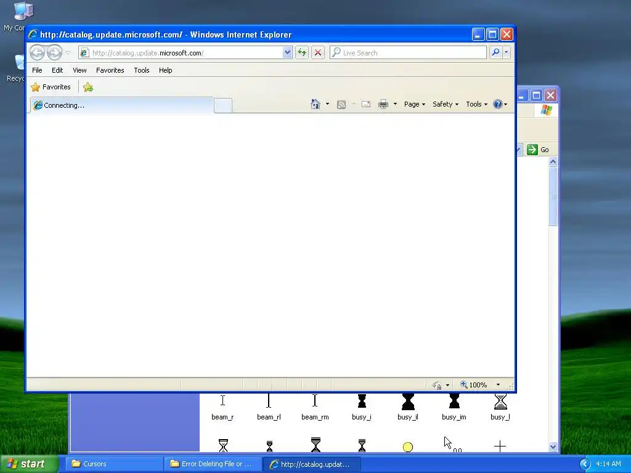Image resolution: width=631 pixels, height=473 pixels.
Task: Click the Start button
Action: [30, 464]
